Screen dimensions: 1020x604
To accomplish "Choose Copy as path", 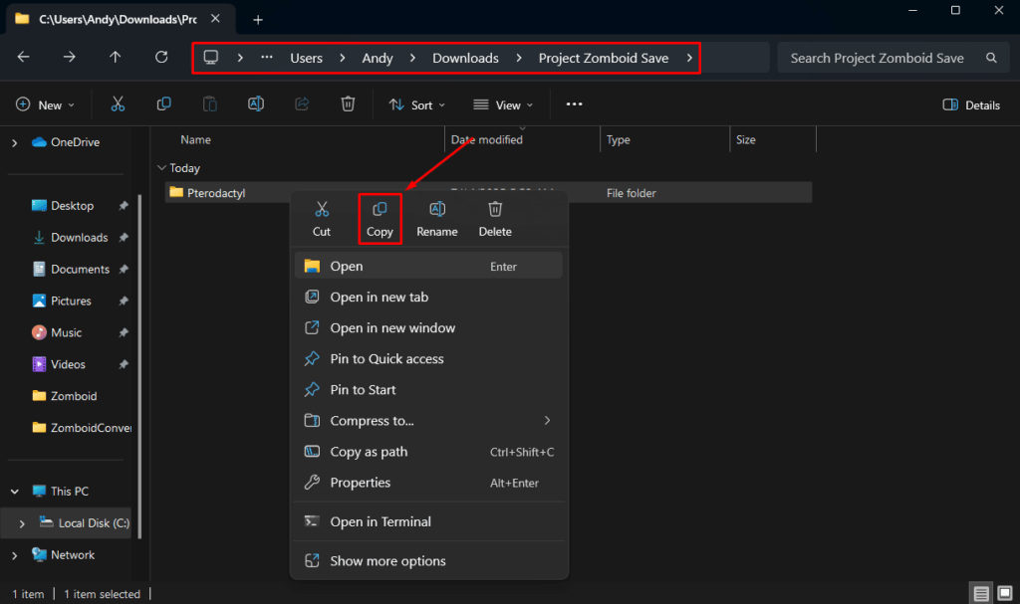I will click(x=428, y=451).
